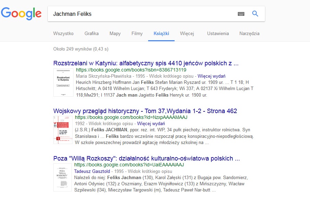The width and height of the screenshot is (310, 198).
Task: Select the Filmy tab
Action: (137, 34)
